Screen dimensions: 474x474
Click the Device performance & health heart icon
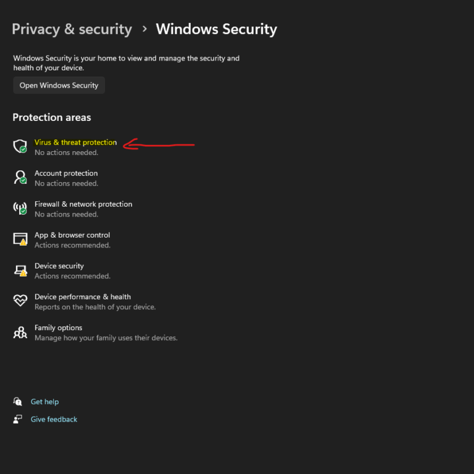tap(20, 301)
